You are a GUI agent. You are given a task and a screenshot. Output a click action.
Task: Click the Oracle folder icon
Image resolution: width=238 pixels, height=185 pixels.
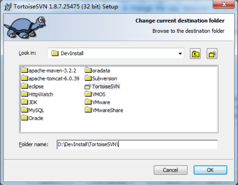coord(24,118)
